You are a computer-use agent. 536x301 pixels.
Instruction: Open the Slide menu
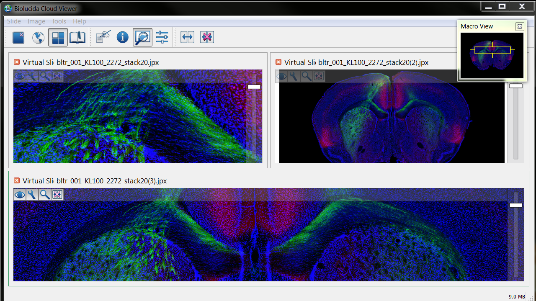tap(14, 21)
